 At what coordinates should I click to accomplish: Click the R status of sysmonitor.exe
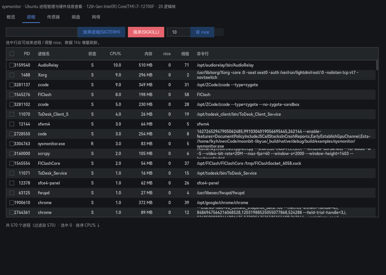pos(92,144)
